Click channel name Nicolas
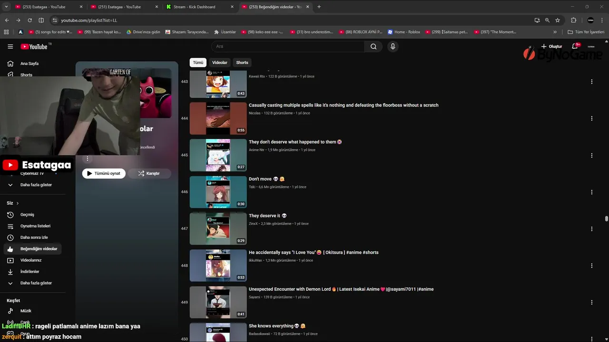This screenshot has width=609, height=342. pos(255,113)
